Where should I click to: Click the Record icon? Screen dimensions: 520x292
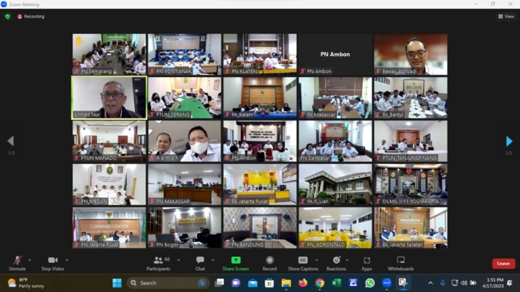pos(269,260)
